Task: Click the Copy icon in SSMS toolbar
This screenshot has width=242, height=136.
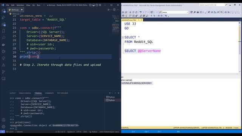Action: point(133,12)
